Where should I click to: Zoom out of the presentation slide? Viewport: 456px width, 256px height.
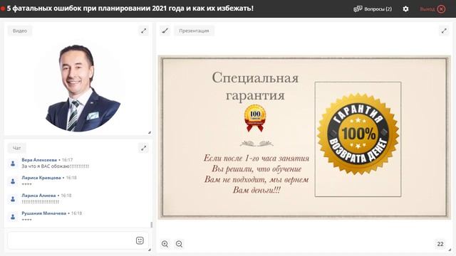click(x=179, y=244)
